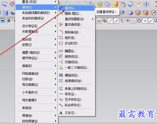
Task: Toggle Mid Point snap option
Action: (x=116, y=21)
